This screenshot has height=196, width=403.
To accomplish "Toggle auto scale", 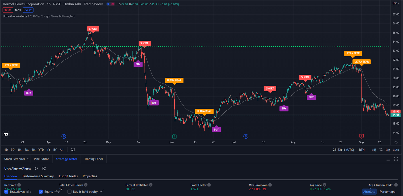I will coord(396,150).
